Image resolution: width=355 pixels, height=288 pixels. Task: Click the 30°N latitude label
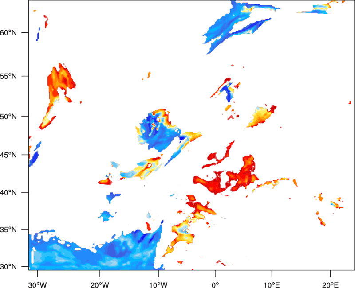point(8,267)
